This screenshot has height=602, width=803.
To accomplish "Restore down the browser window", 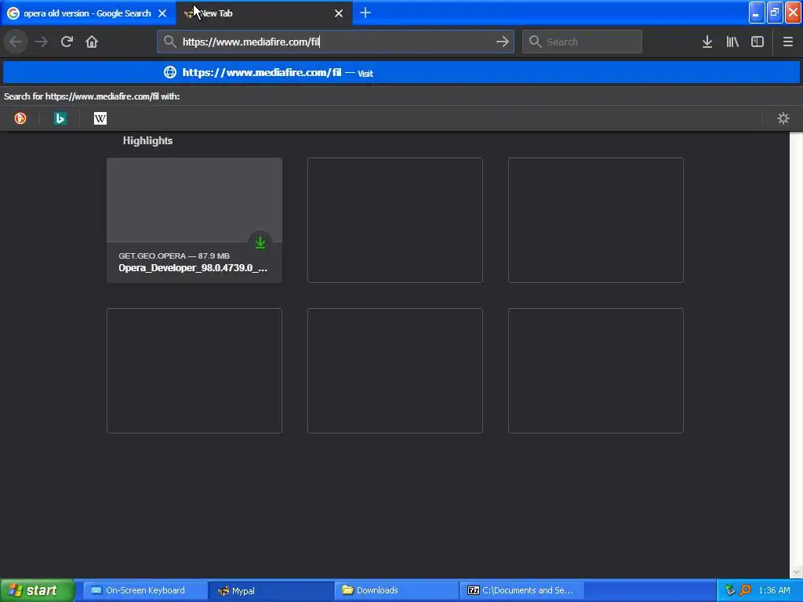I will click(x=775, y=13).
